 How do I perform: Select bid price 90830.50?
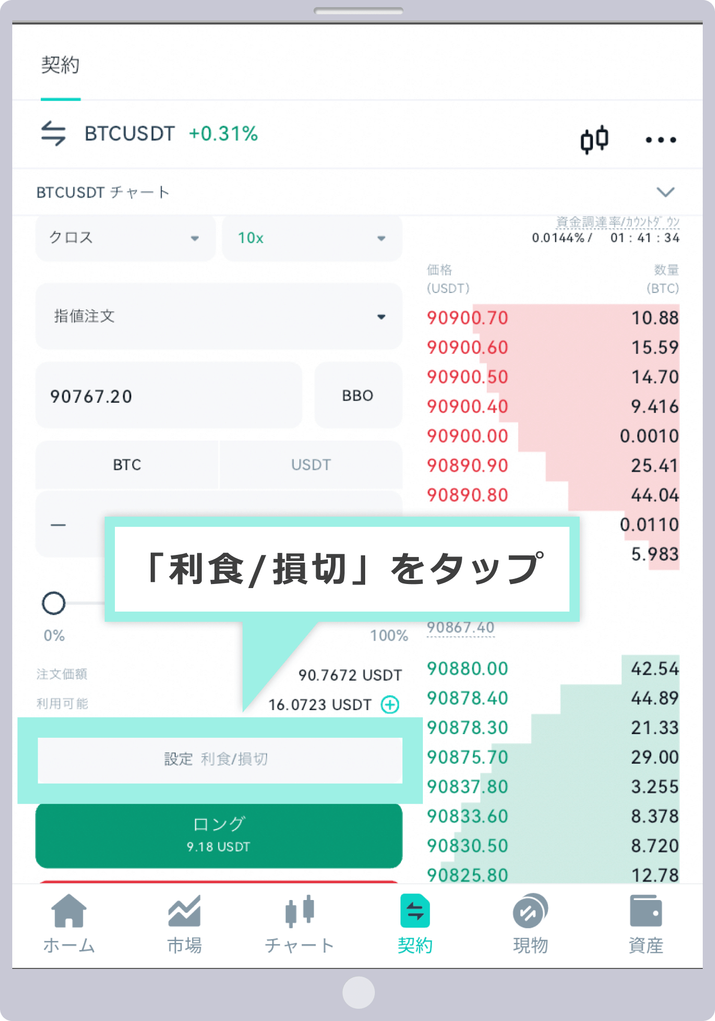[468, 846]
